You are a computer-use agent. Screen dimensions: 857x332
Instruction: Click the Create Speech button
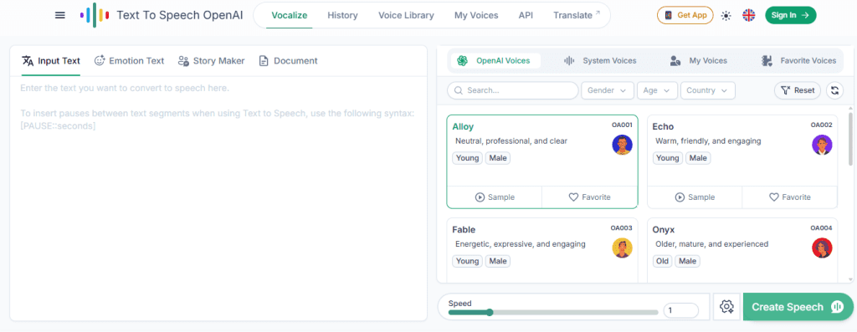click(x=798, y=307)
